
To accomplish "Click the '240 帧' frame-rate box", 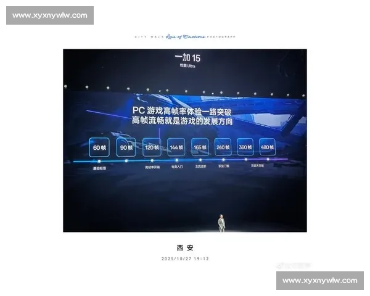I will pyautogui.click(x=223, y=147).
